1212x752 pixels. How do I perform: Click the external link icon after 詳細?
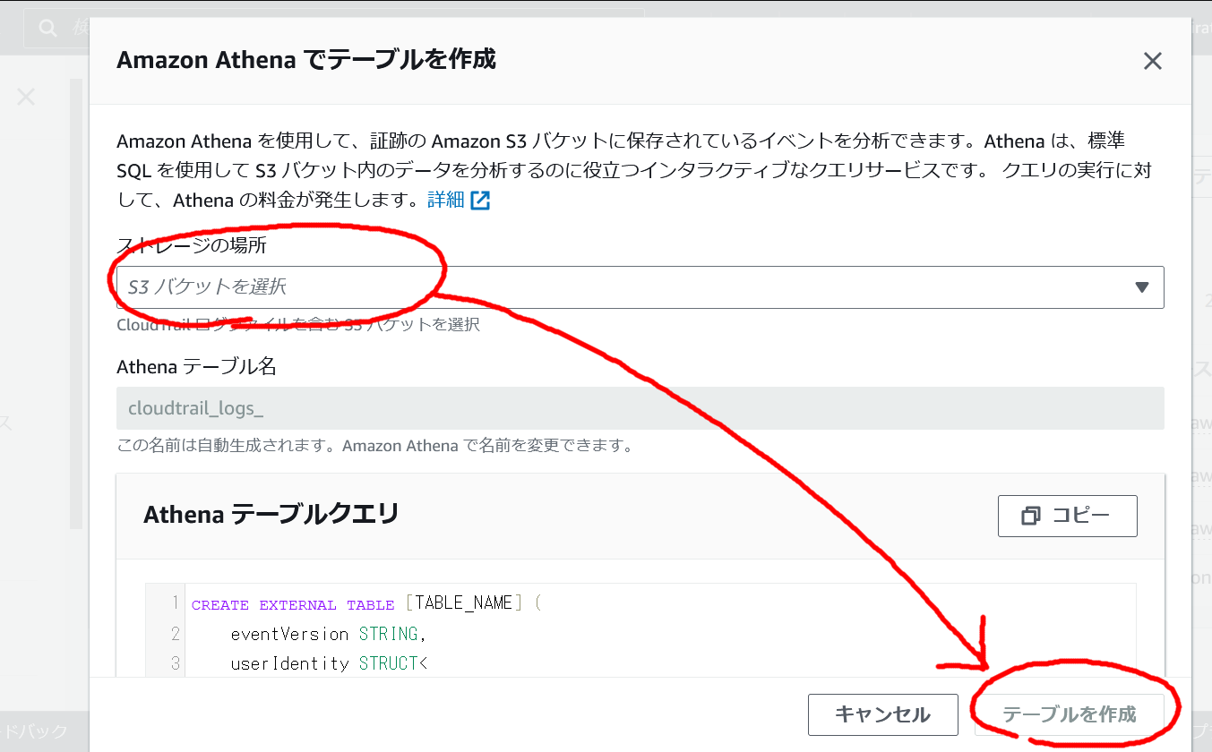(481, 201)
